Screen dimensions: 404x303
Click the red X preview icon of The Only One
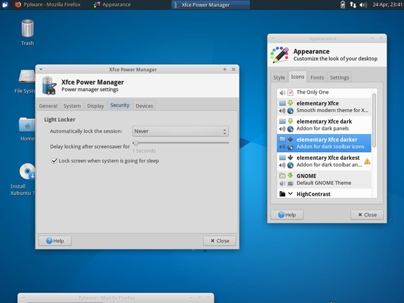click(x=291, y=93)
